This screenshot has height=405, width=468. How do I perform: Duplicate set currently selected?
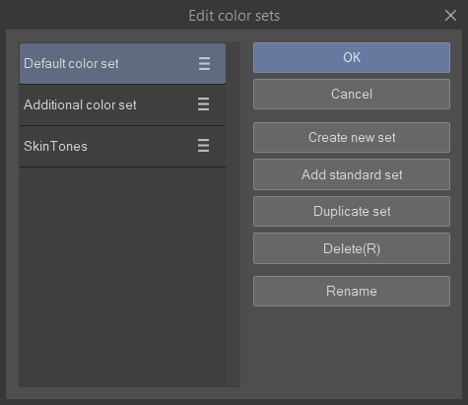click(x=352, y=211)
